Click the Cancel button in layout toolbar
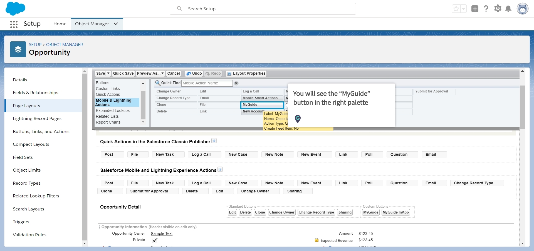The width and height of the screenshot is (534, 251). point(174,73)
